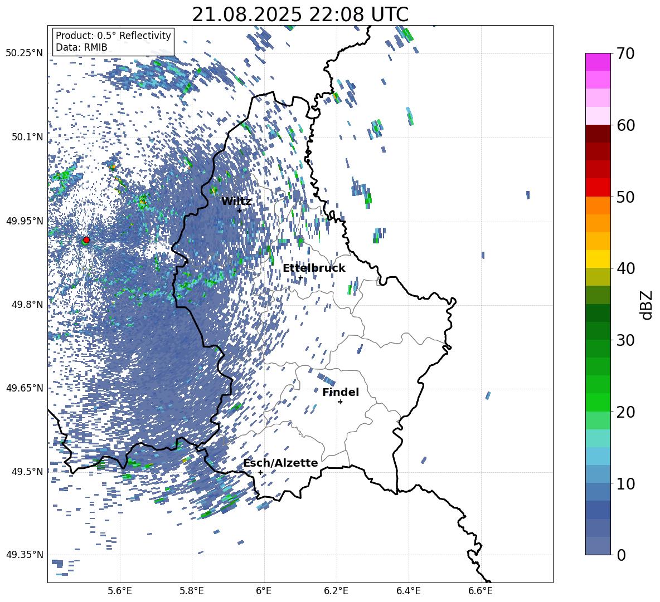The height and width of the screenshot is (602, 660).
Task: Click the light blue colorbar segment near 15
Action: 598,456
